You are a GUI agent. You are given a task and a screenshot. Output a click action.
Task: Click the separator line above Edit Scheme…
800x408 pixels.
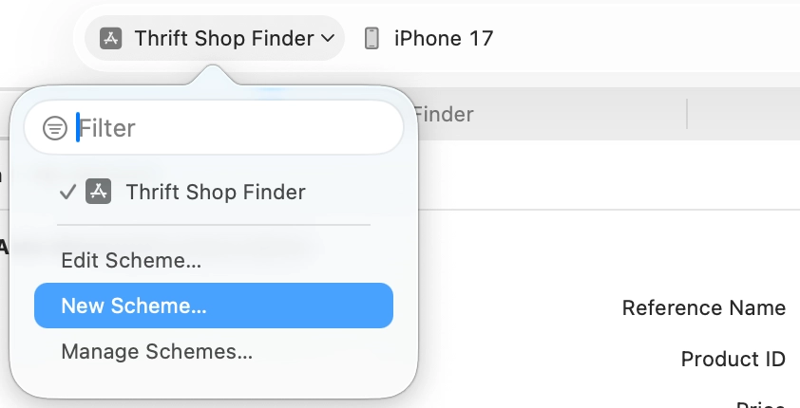[213, 225]
